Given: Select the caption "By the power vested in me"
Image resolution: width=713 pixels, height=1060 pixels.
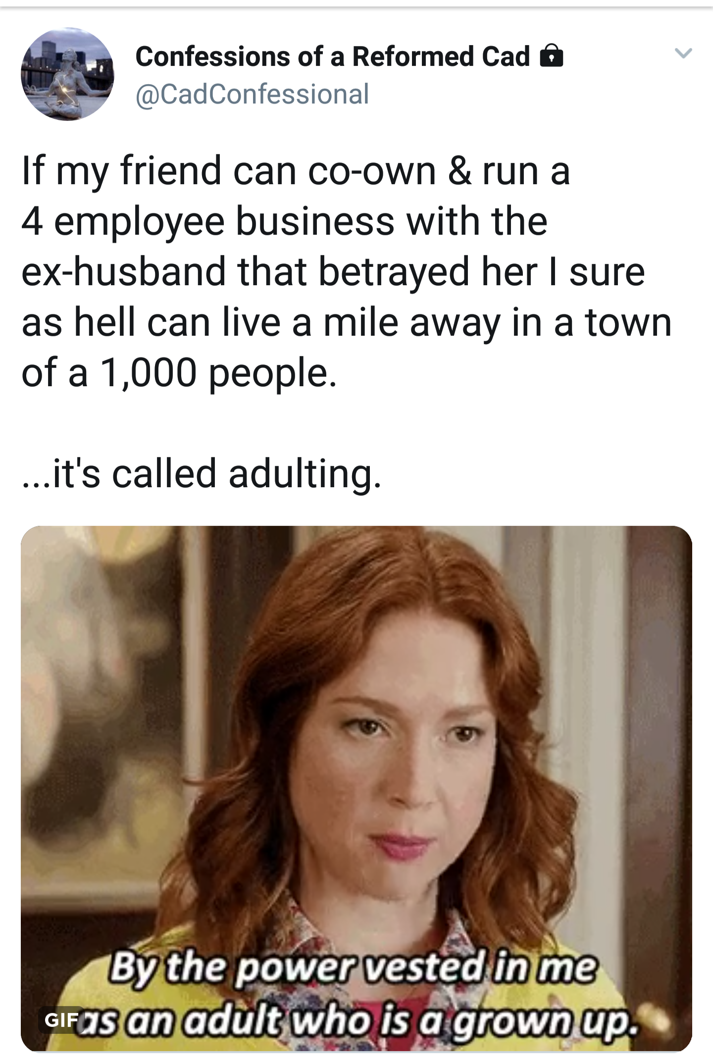Looking at the screenshot, I should 353,967.
